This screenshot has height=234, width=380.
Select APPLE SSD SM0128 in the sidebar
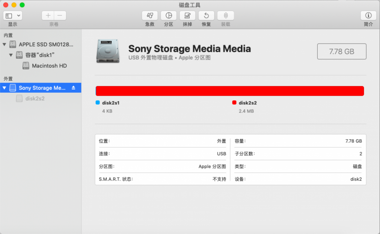coord(46,45)
